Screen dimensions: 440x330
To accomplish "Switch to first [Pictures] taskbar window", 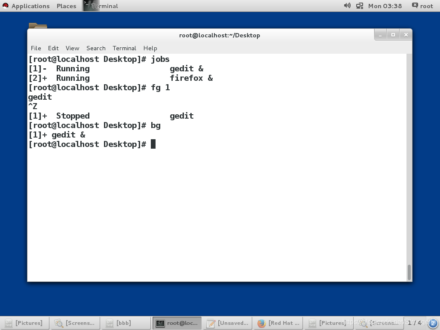I will coord(24,323).
